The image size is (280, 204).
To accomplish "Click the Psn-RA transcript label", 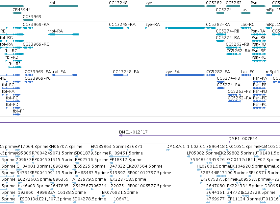I will tap(258, 31).
